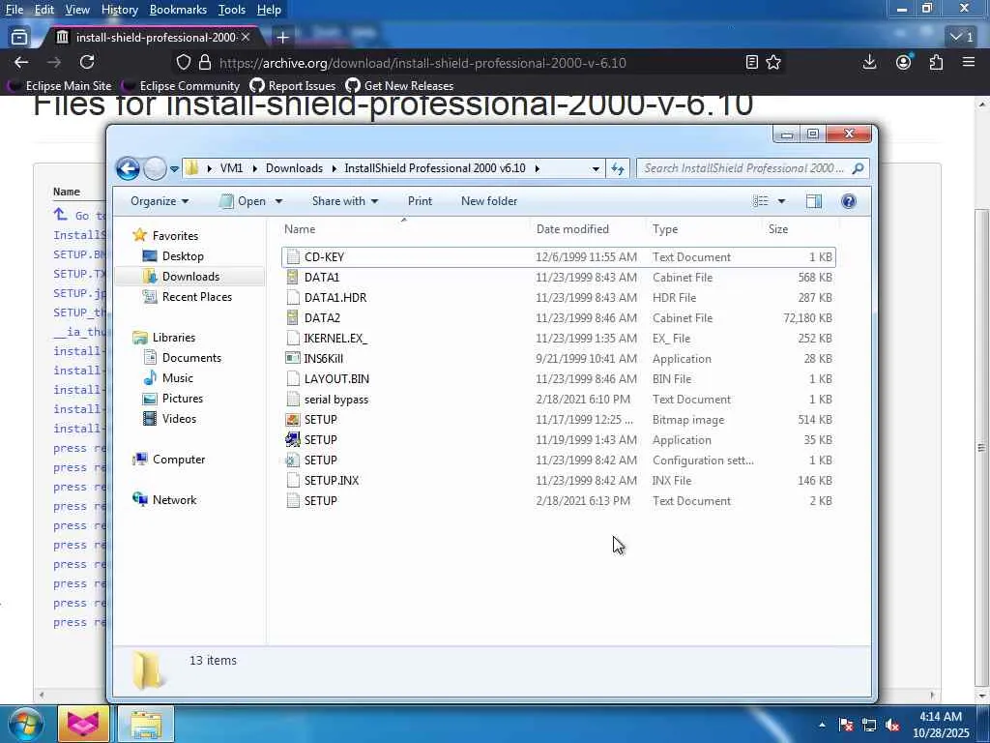This screenshot has height=743, width=990.
Task: Open the recent locations dropdown beside Forward
Action: click(174, 168)
